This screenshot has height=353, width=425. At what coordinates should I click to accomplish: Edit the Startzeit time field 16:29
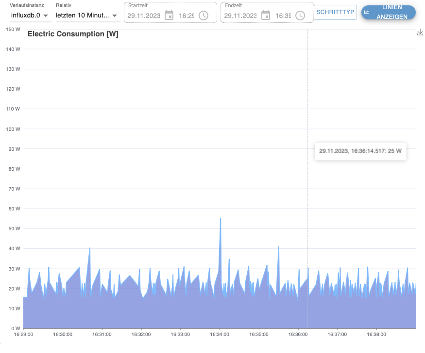coord(187,16)
